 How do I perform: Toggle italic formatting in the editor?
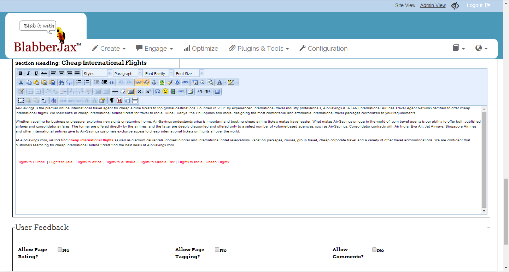29,73
